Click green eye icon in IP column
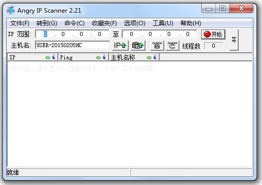Image resolution: width=262 pixels, height=185 pixels. [x=48, y=58]
